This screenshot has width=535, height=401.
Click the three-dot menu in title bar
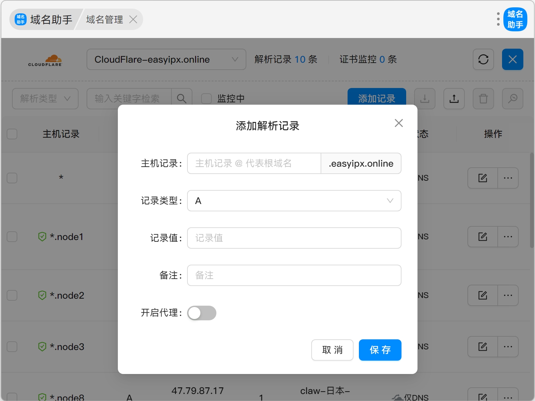498,19
